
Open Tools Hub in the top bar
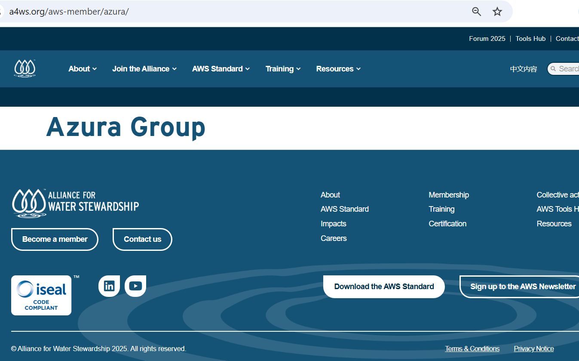(x=530, y=39)
